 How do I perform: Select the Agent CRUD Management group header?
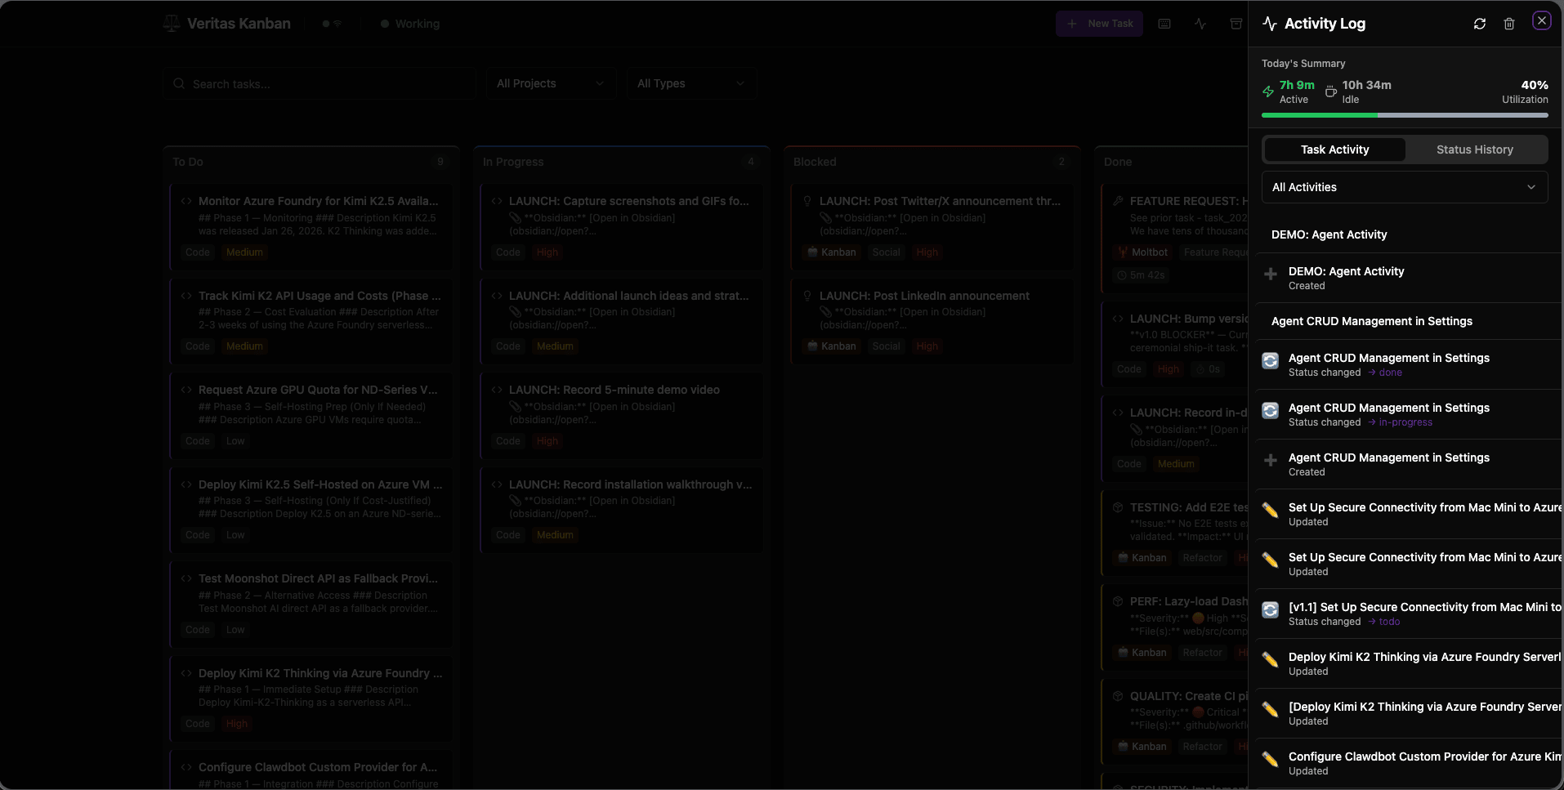pos(1371,321)
